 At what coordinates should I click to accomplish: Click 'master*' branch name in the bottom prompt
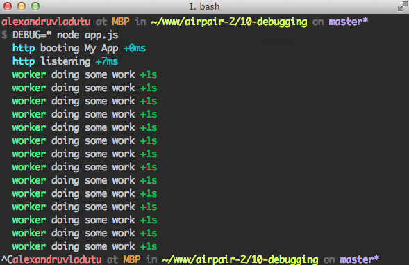[359, 259]
